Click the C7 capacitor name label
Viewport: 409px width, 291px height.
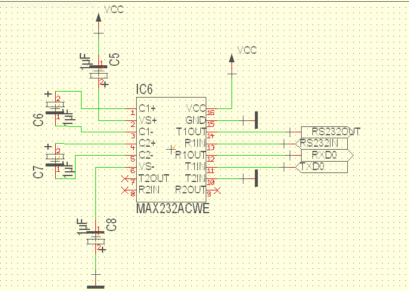[x=38, y=172]
